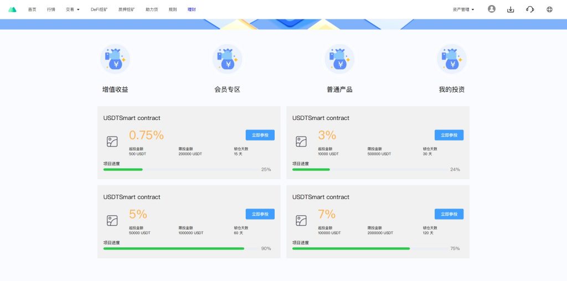Open the language globe icon
Image resolution: width=567 pixels, height=281 pixels.
[x=550, y=9]
